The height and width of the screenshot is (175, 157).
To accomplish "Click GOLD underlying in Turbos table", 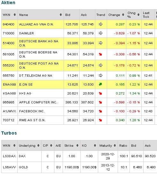I will [x=23, y=167].
